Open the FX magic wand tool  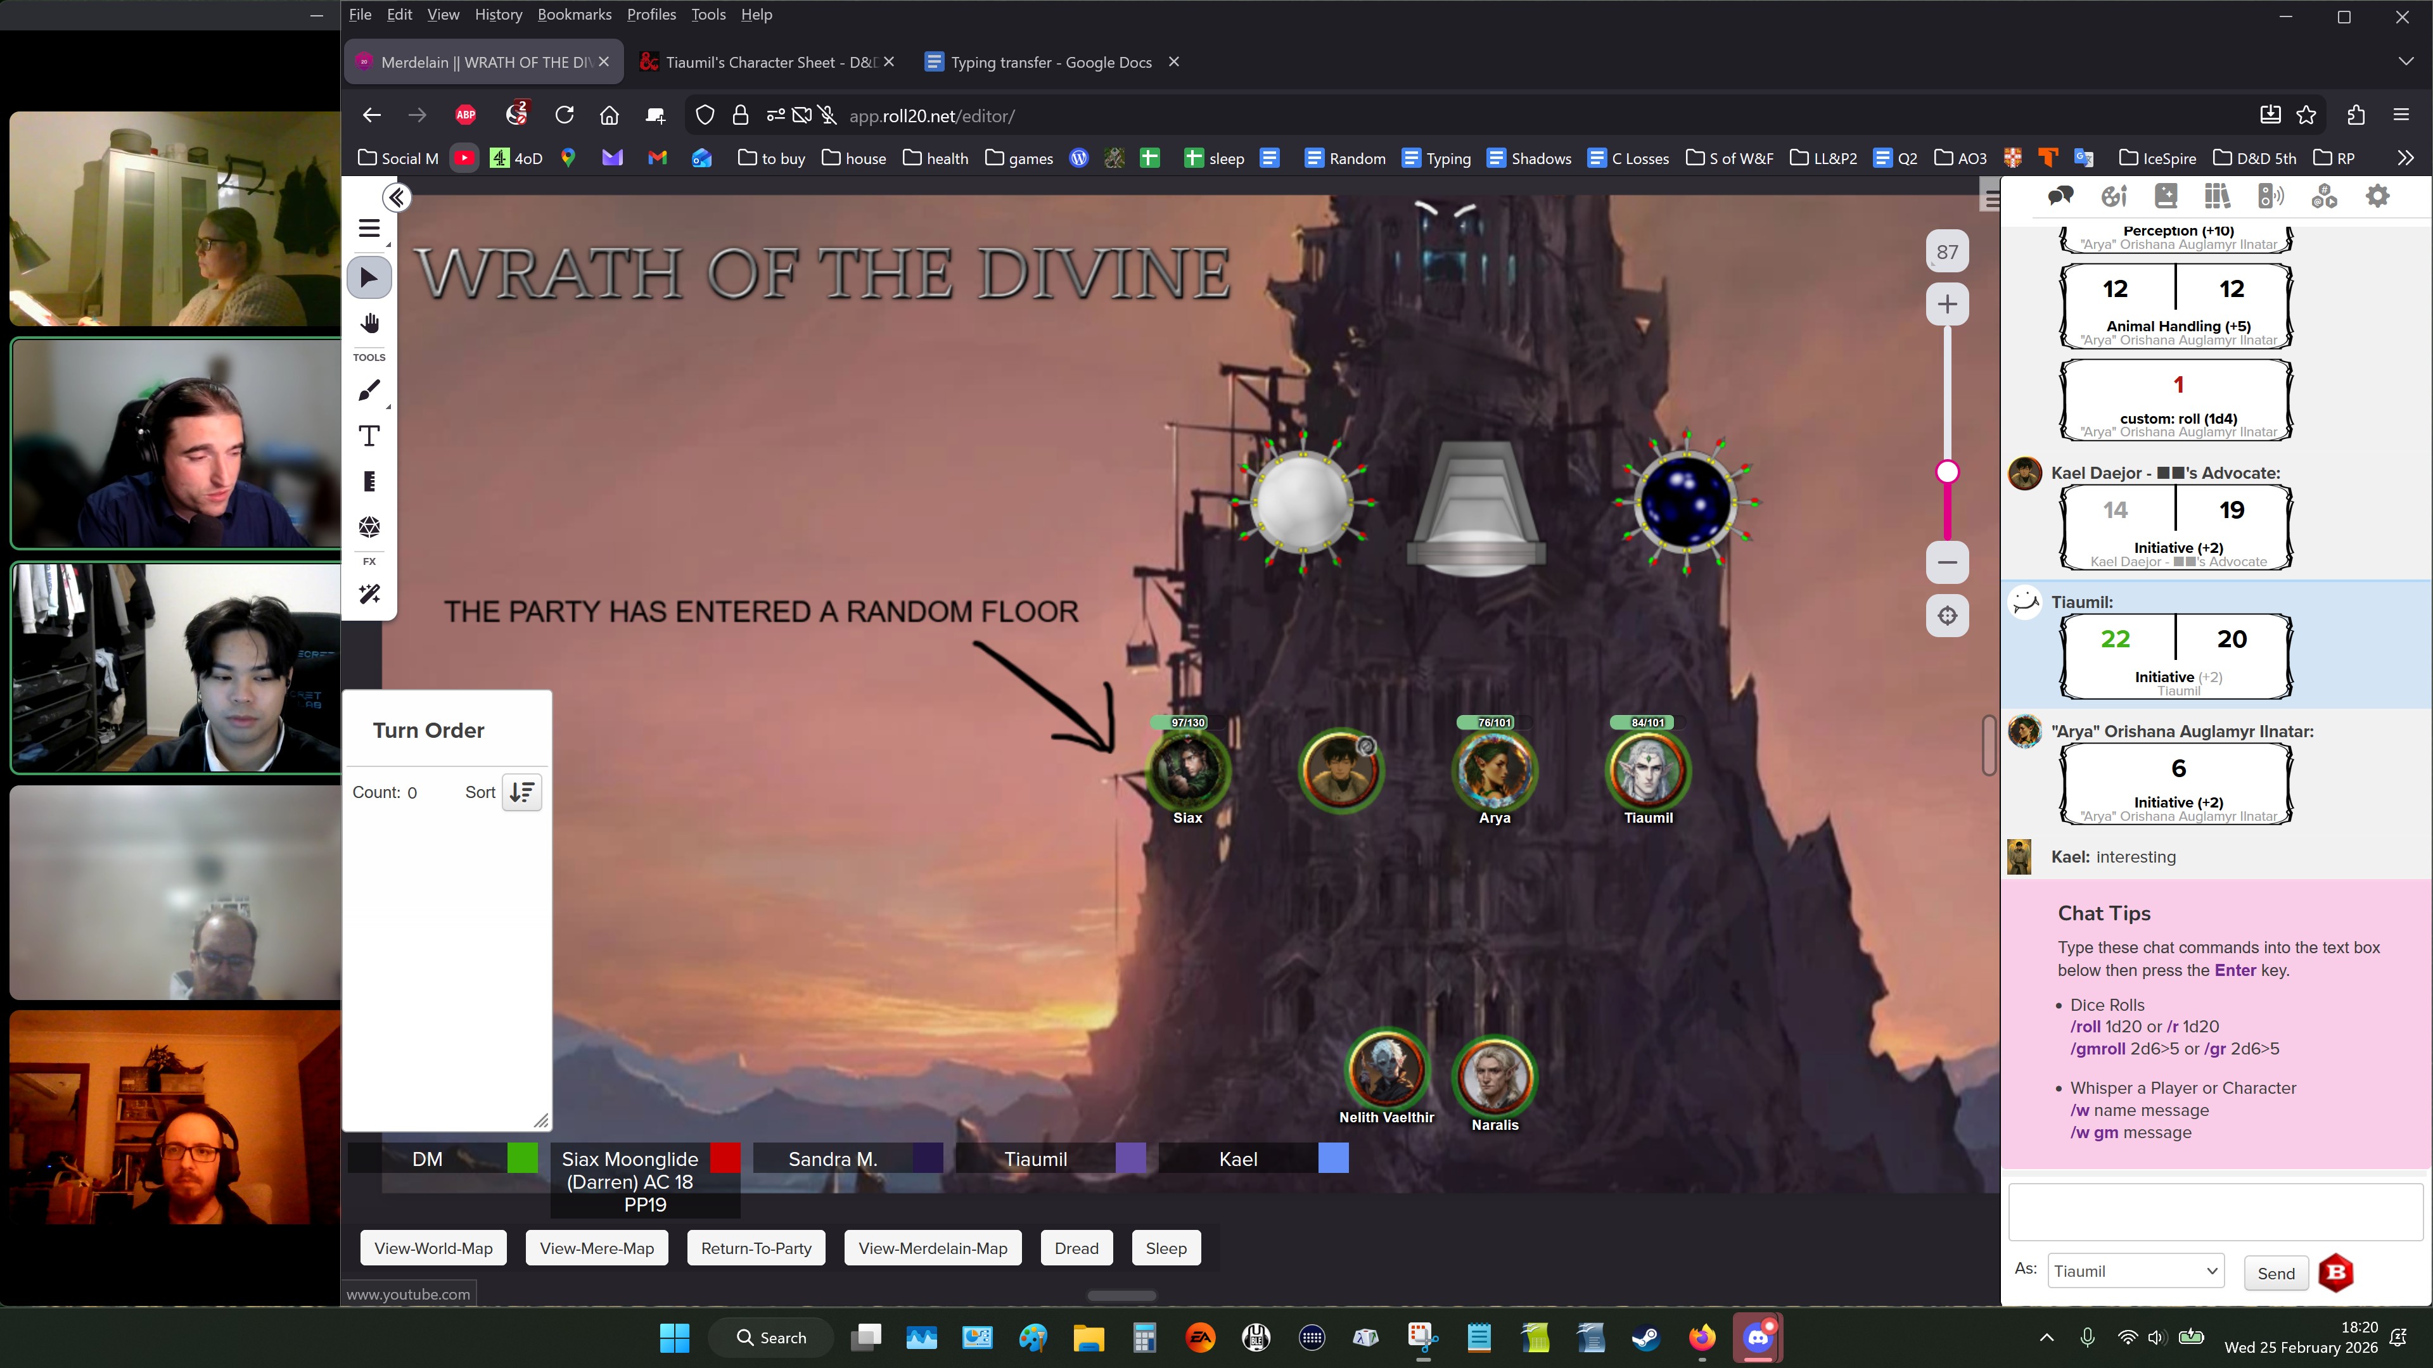369,594
